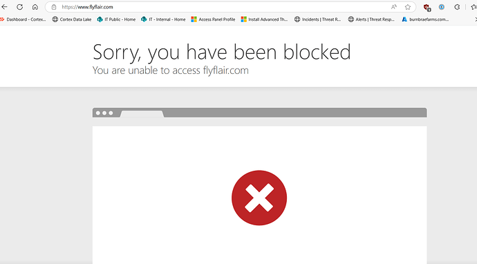Click the 'Sorry, you have been blocked' heading
The image size is (477, 264).
click(x=222, y=52)
